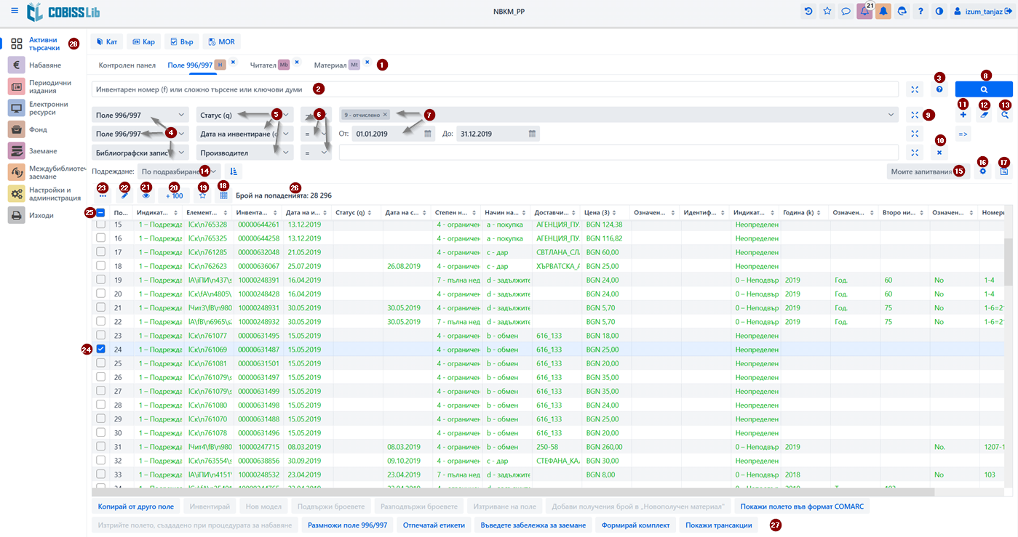Viewport: 1018px width, 537px height.
Task: Expand the keyword search field with arrows icon
Action: (x=915, y=89)
